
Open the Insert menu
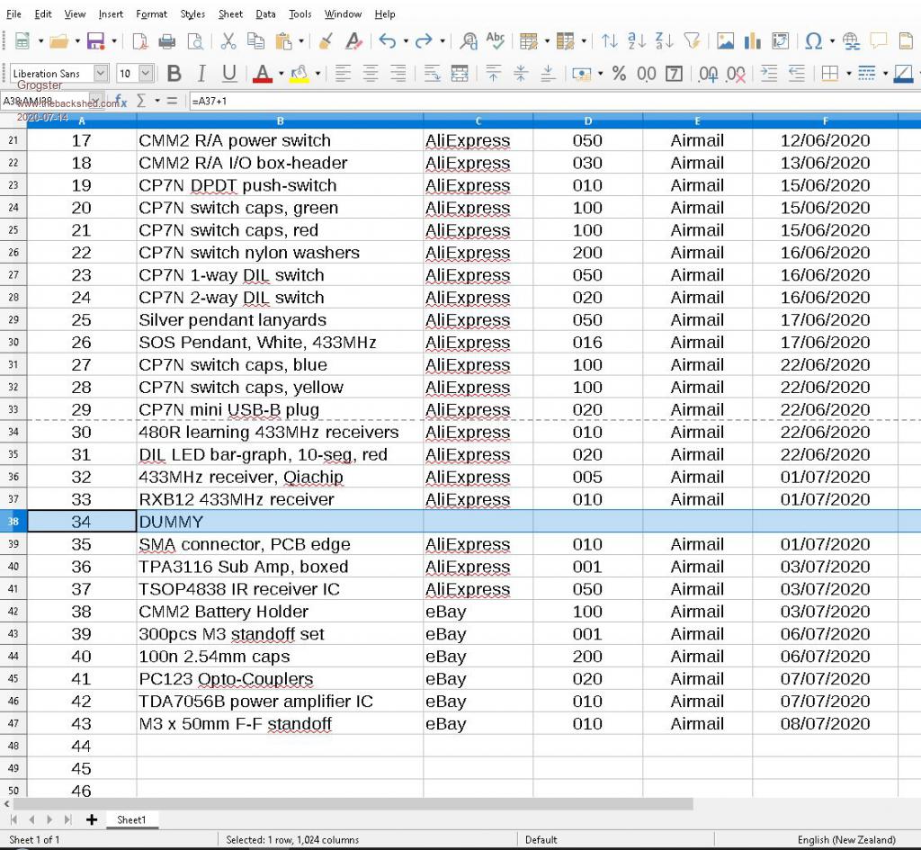(x=111, y=14)
